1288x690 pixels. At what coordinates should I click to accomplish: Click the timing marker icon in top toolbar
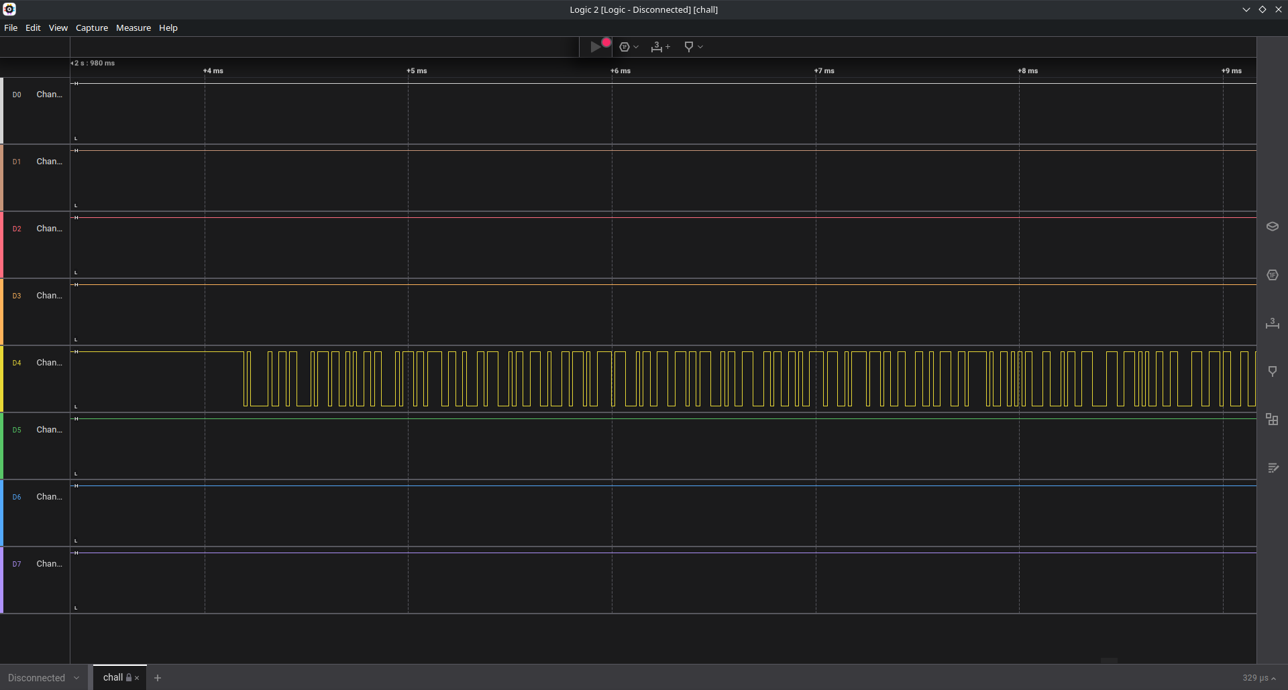click(x=688, y=47)
